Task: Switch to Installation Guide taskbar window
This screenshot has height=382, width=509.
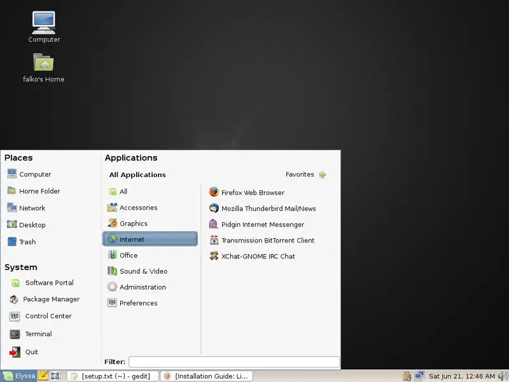Action: tap(206, 376)
